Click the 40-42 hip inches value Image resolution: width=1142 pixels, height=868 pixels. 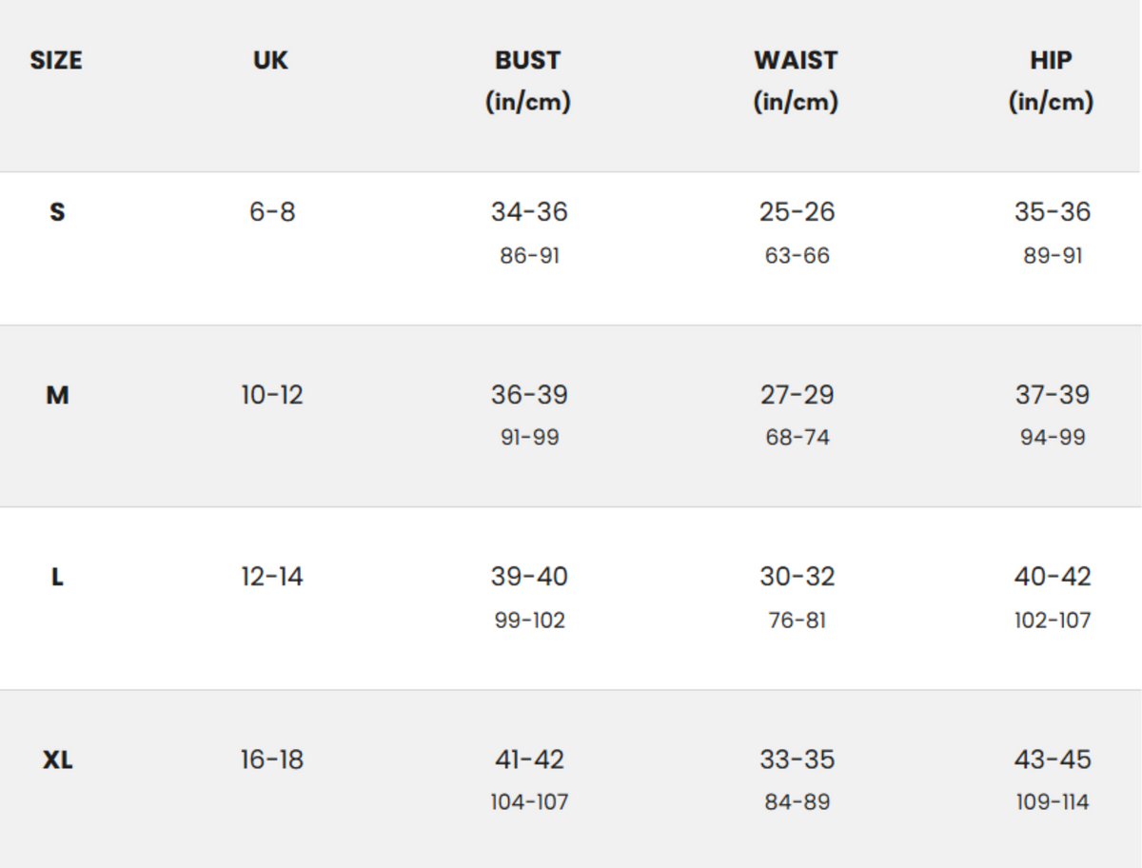click(x=1053, y=577)
